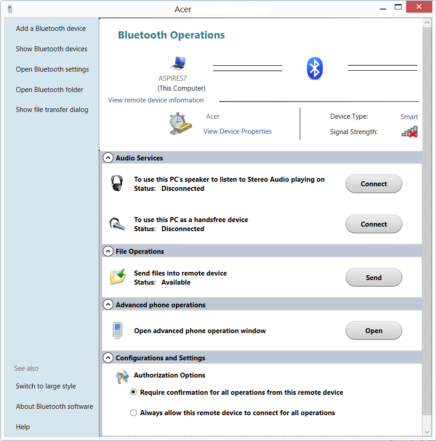This screenshot has width=436, height=441.
Task: Open Add a Bluetooth device
Action: (x=51, y=29)
